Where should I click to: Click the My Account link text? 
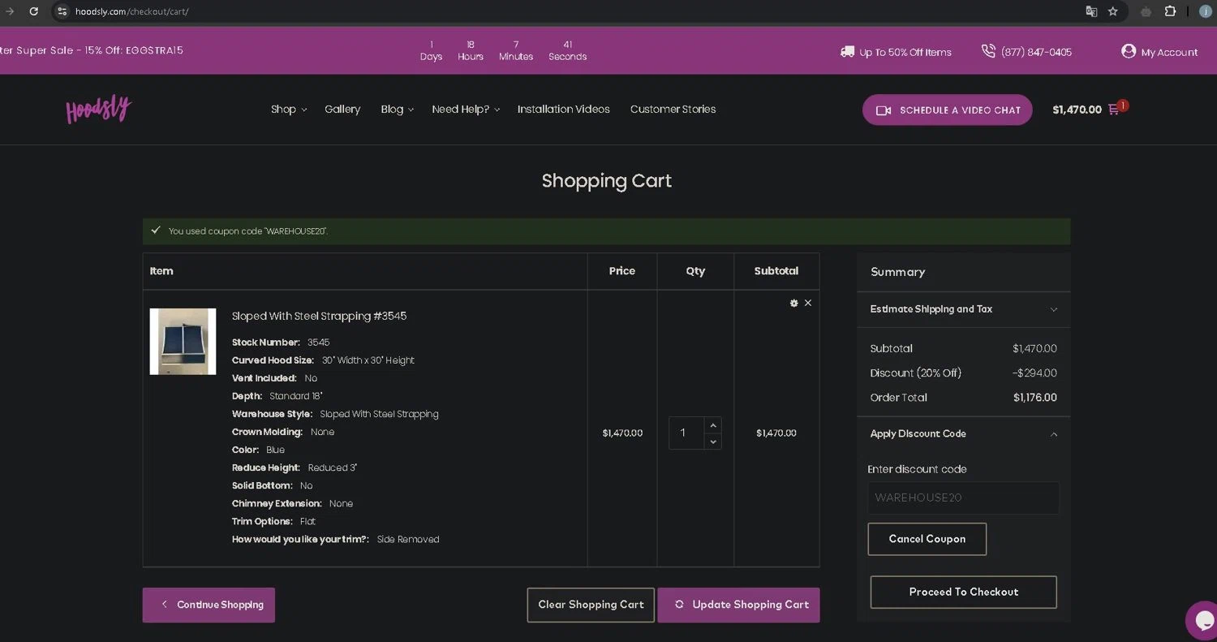click(x=1169, y=52)
